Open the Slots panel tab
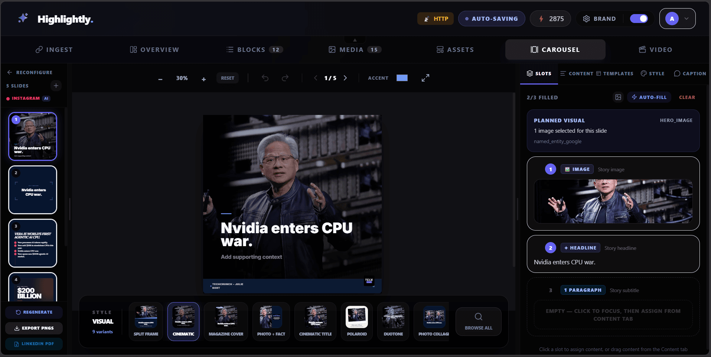The image size is (711, 357). (539, 73)
